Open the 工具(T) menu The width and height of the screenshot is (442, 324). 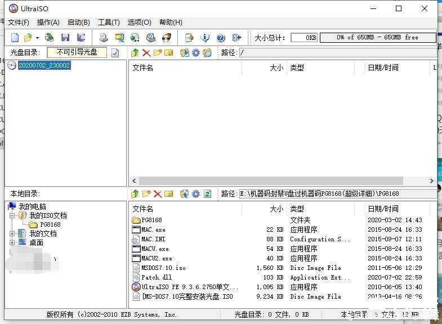pyautogui.click(x=109, y=22)
